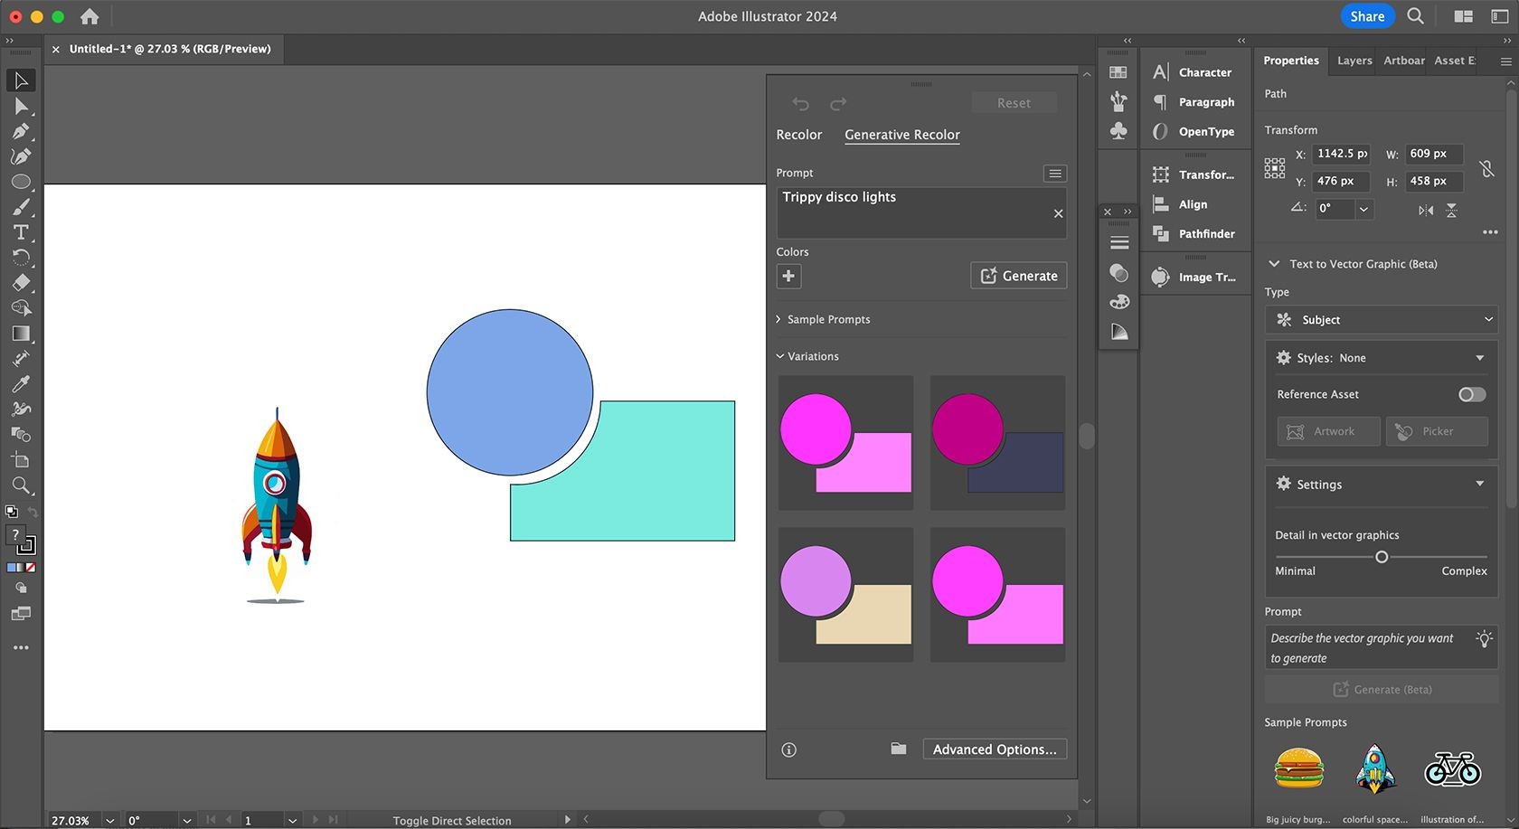The width and height of the screenshot is (1519, 829).
Task: Open the Subject type dropdown
Action: pyautogui.click(x=1382, y=319)
